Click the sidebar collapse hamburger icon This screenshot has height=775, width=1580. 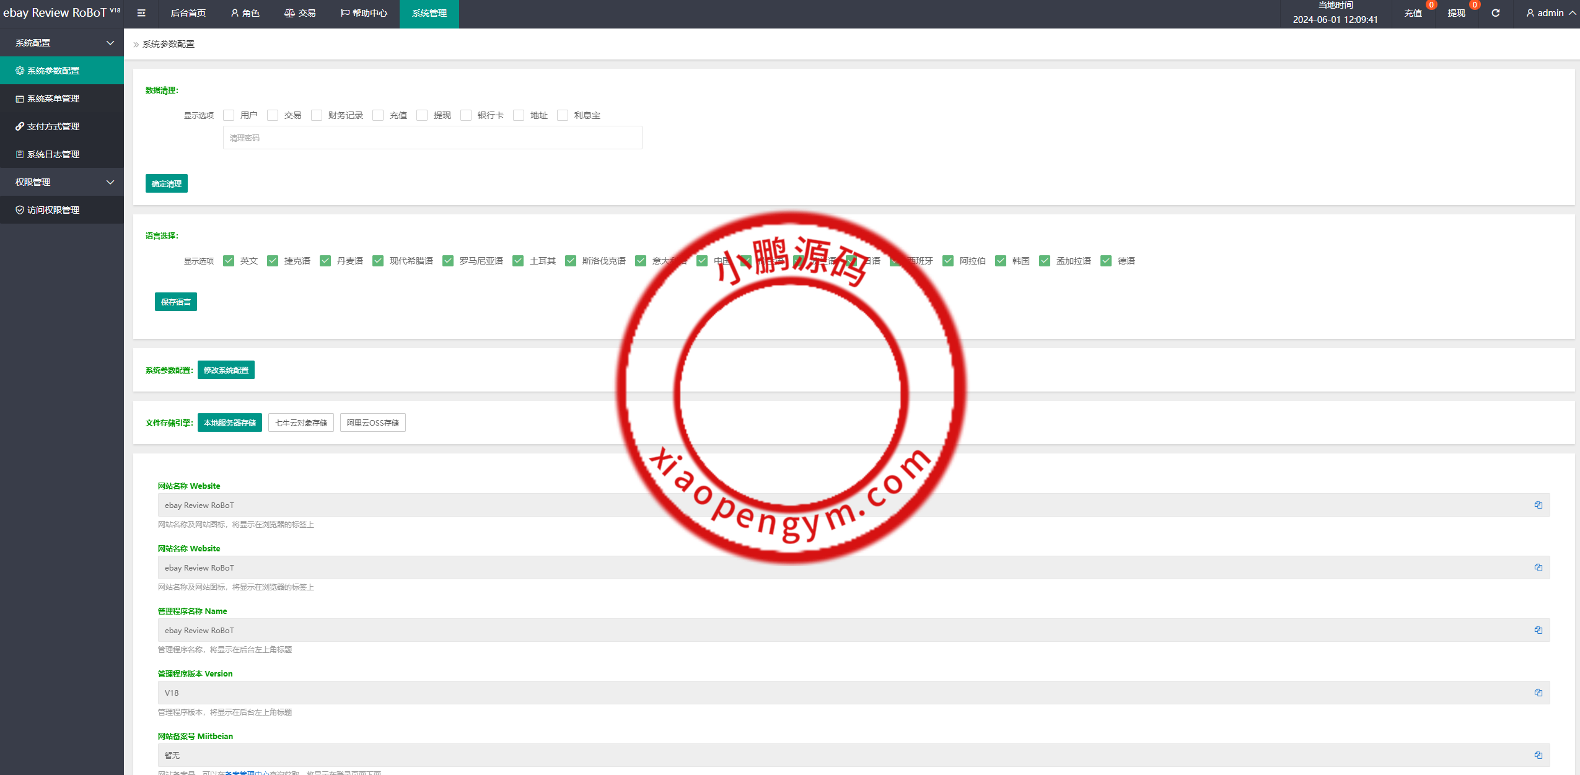point(141,13)
